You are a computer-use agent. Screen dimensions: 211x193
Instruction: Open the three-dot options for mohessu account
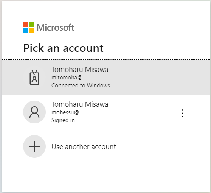coord(182,113)
